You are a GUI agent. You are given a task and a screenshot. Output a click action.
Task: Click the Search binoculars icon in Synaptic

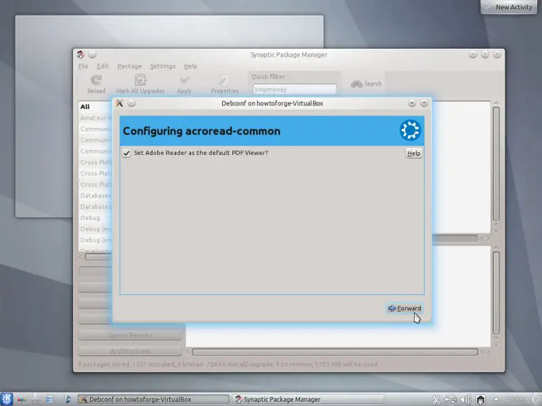coord(357,83)
